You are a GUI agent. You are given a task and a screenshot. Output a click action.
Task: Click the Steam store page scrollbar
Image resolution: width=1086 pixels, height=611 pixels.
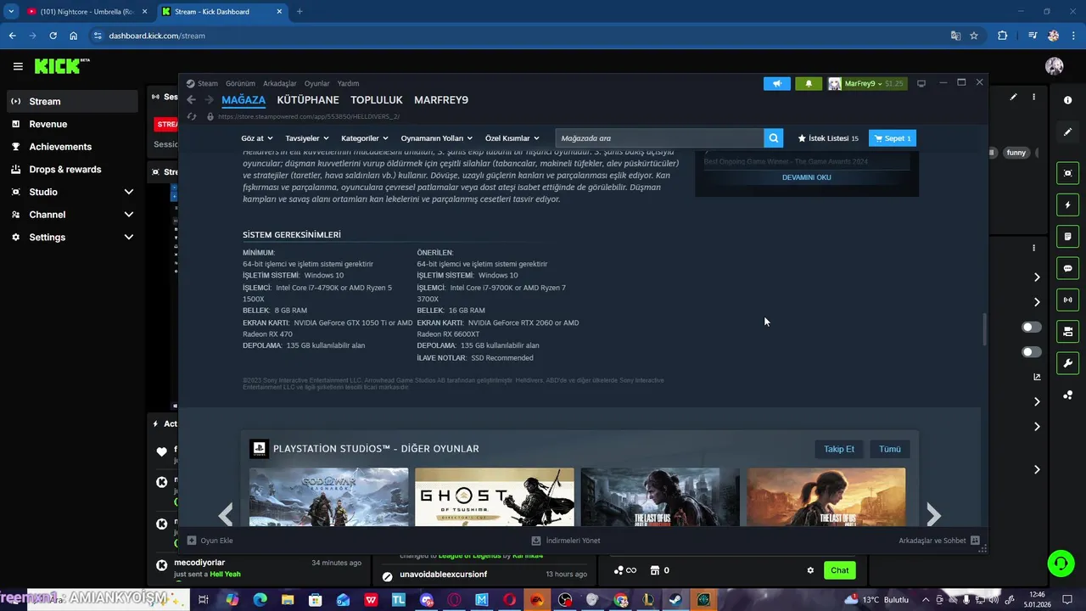(x=984, y=329)
